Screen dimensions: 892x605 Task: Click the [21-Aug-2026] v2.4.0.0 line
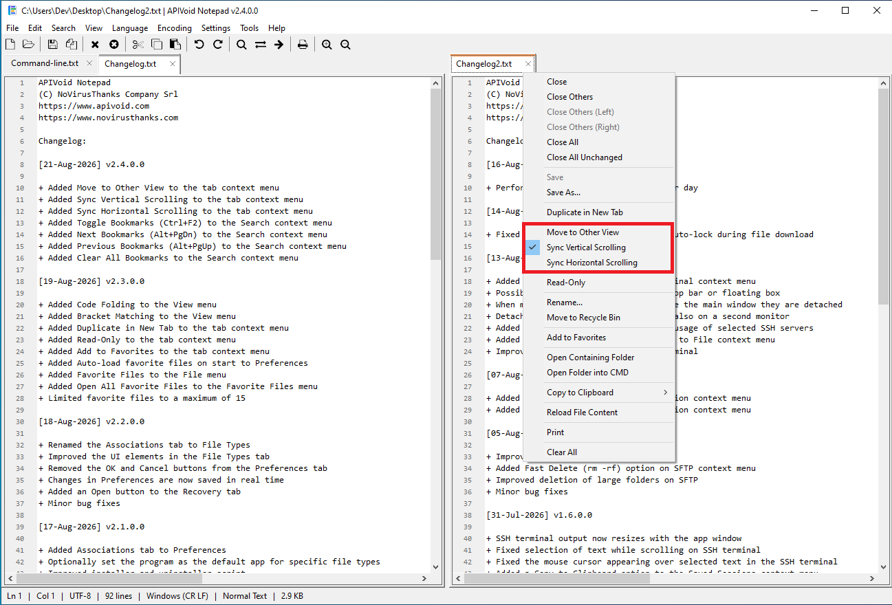coord(91,164)
